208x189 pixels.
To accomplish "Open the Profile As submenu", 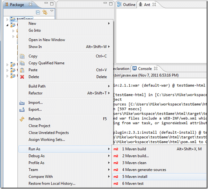I will 66,163.
